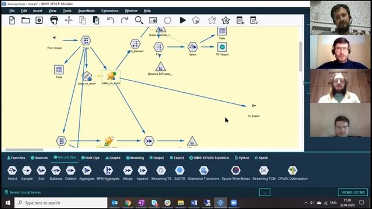Pick the Select node in palette
Screen dimensions: 372x209
point(12,173)
